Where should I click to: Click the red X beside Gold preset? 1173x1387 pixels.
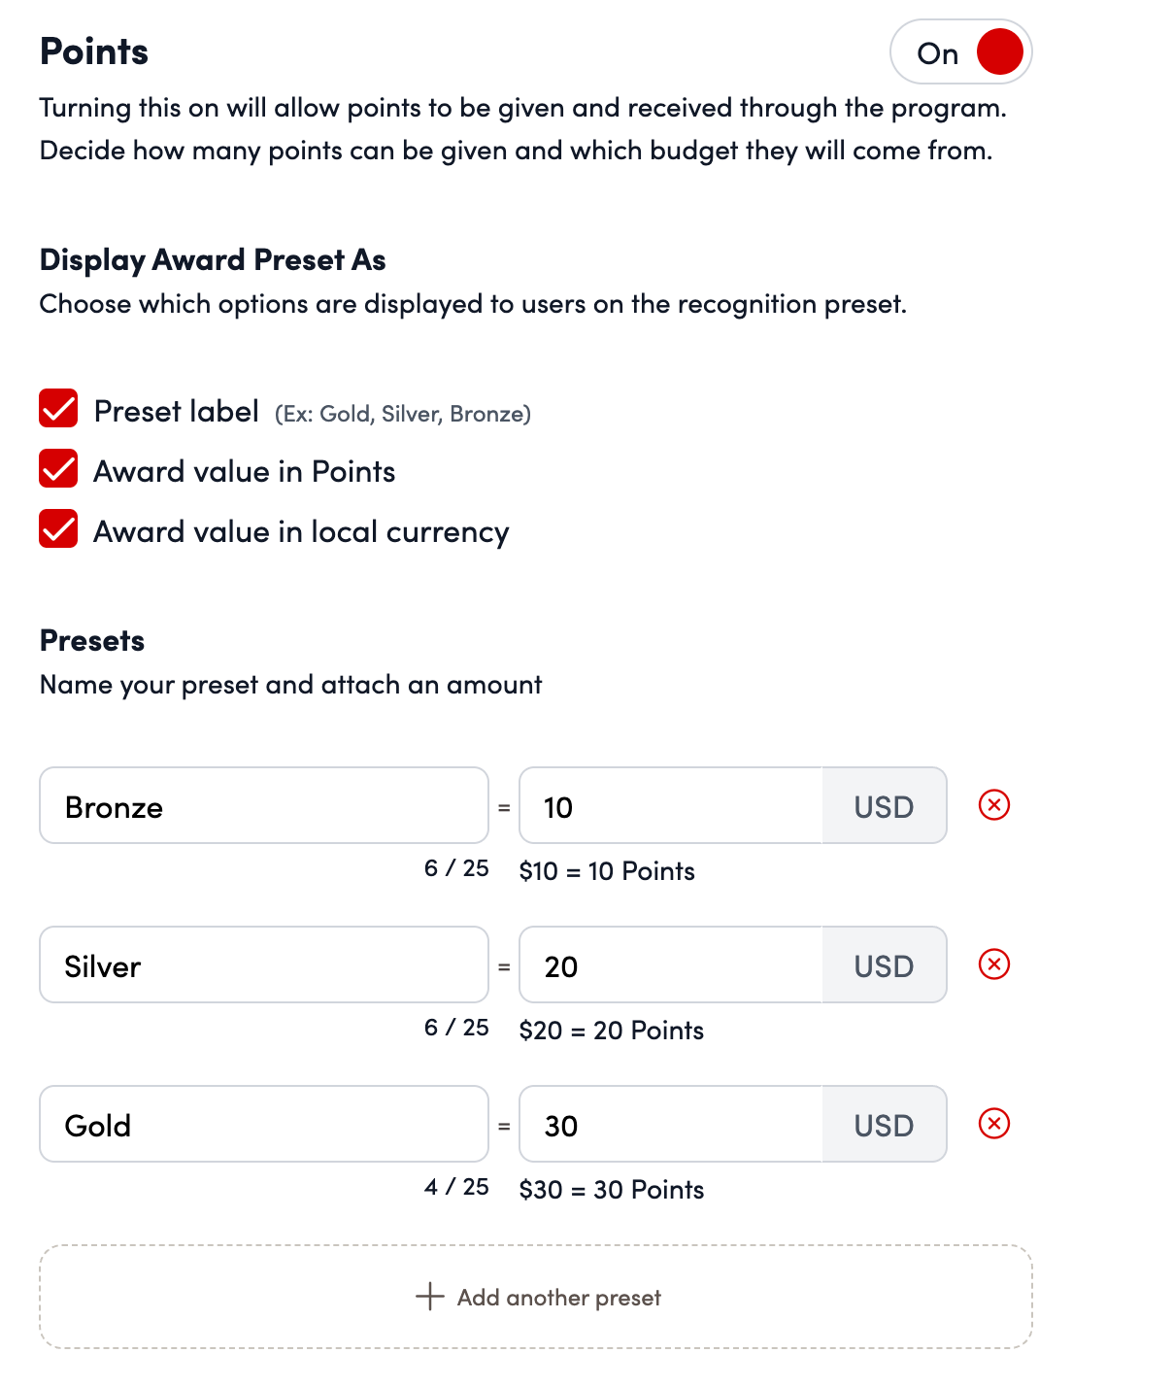click(x=994, y=1124)
